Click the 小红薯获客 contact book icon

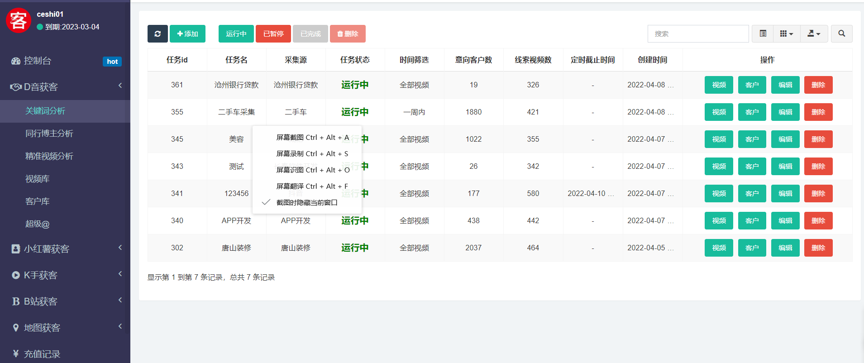16,249
